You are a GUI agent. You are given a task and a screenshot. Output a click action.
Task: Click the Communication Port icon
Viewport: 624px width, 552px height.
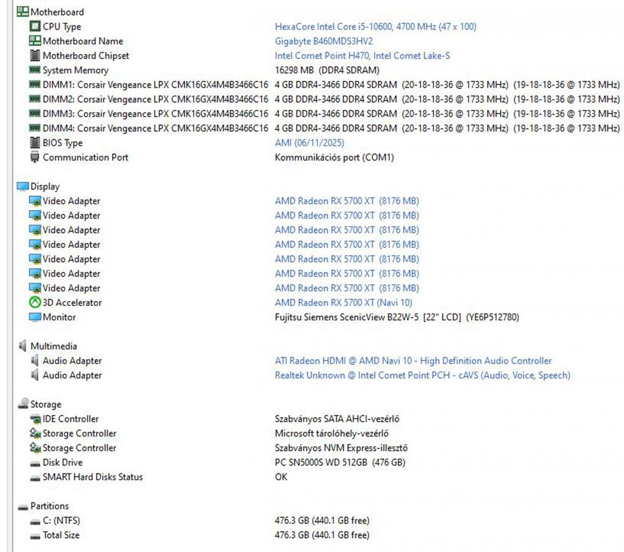35,157
